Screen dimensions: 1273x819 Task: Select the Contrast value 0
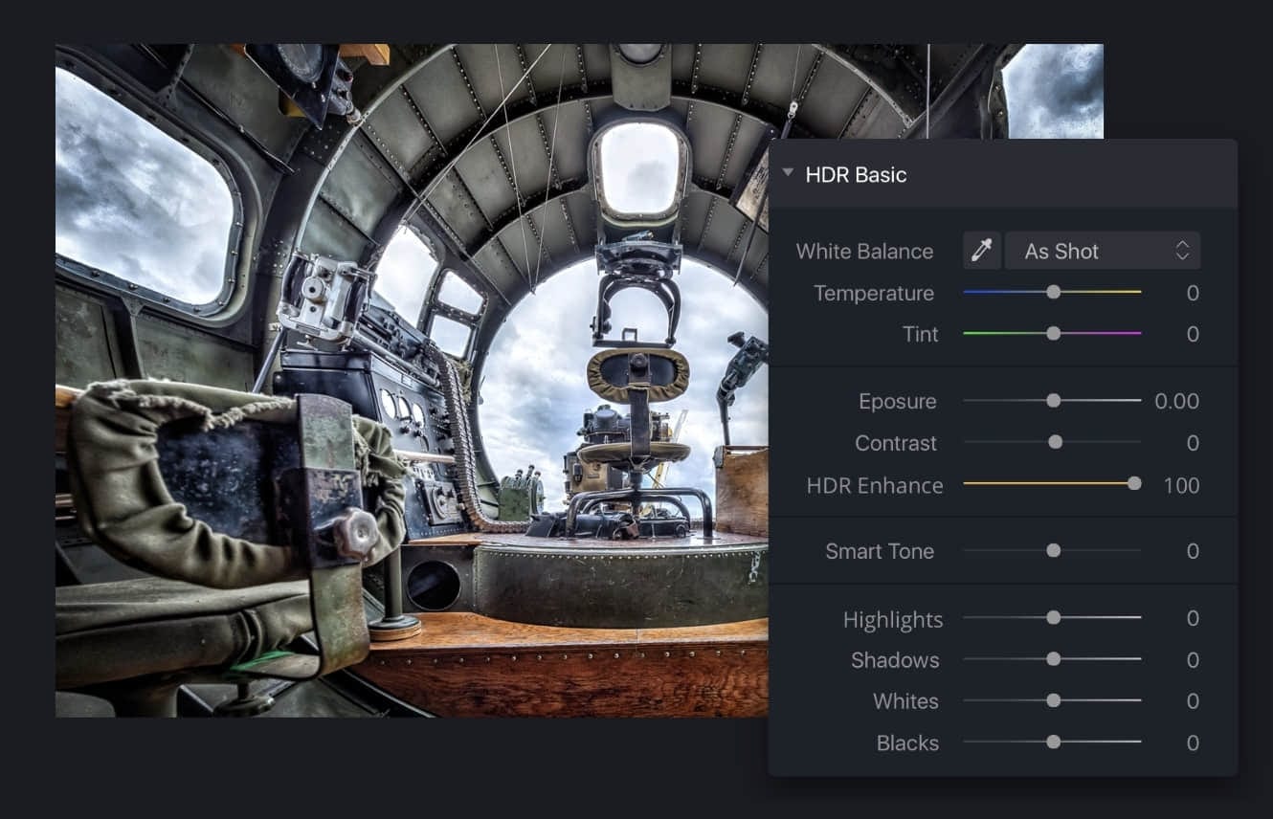pyautogui.click(x=1193, y=443)
